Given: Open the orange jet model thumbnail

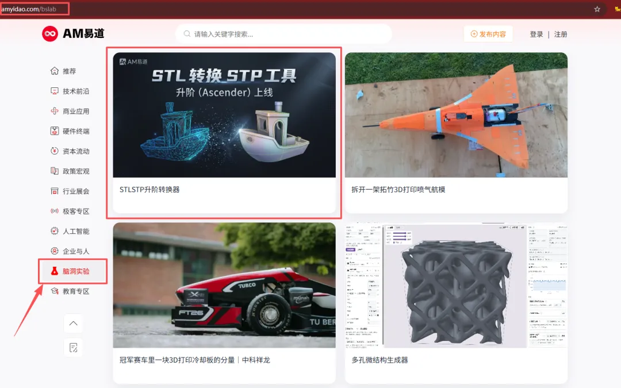Looking at the screenshot, I should [456, 115].
